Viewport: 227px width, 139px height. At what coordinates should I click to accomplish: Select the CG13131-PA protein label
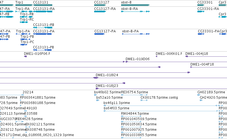(x=44, y=31)
